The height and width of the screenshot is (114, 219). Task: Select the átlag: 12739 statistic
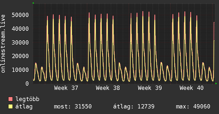tap(134, 107)
